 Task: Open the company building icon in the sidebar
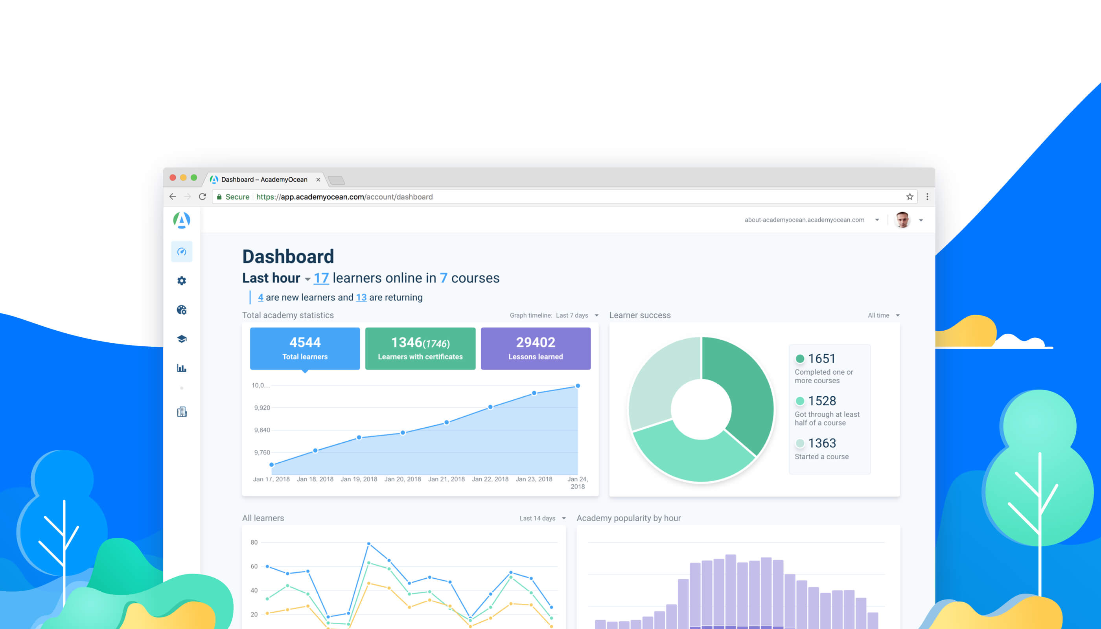pyautogui.click(x=182, y=412)
